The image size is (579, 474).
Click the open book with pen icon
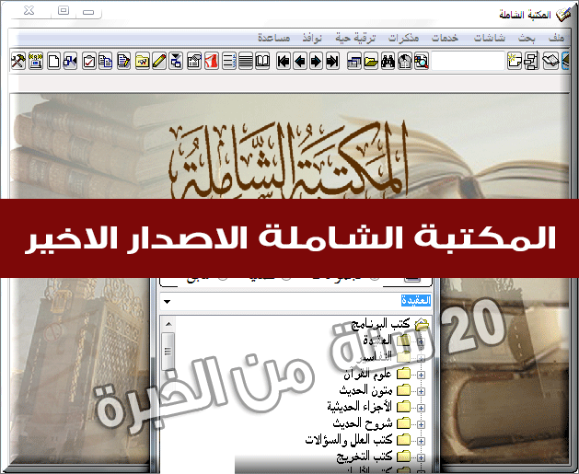[x=550, y=61]
